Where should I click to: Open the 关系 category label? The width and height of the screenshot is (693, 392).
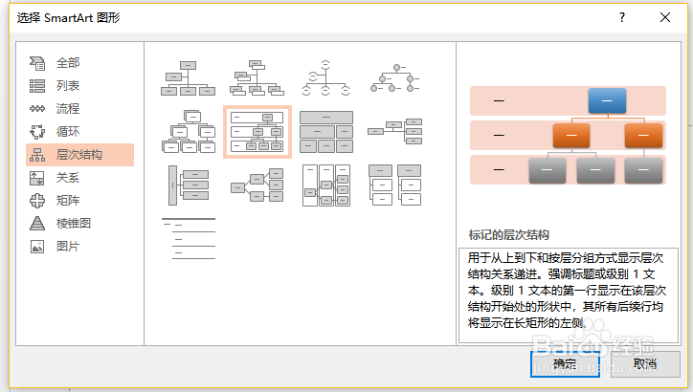68,178
